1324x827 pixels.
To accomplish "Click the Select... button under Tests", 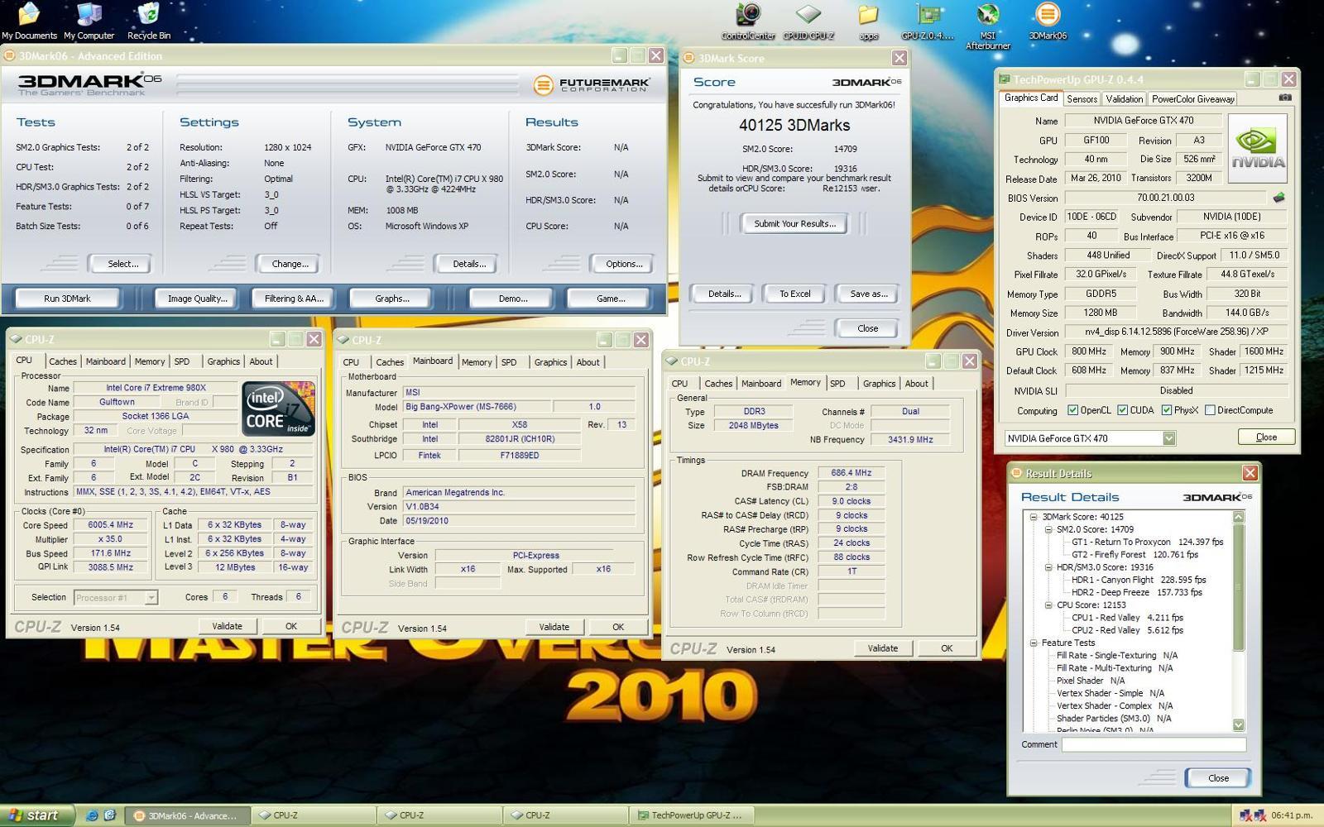I will coord(122,264).
